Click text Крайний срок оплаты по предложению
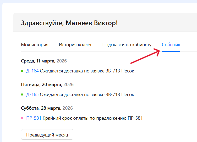 [85, 118]
